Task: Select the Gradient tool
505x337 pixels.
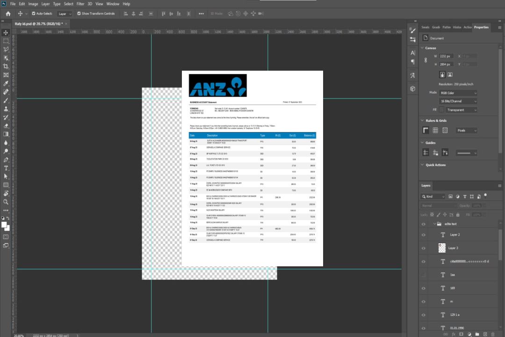Action: pos(6,134)
